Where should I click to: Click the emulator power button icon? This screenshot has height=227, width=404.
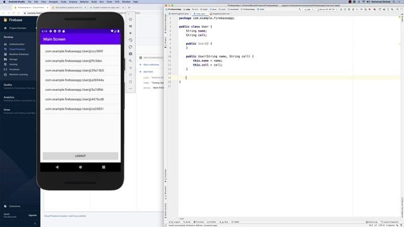point(131,20)
